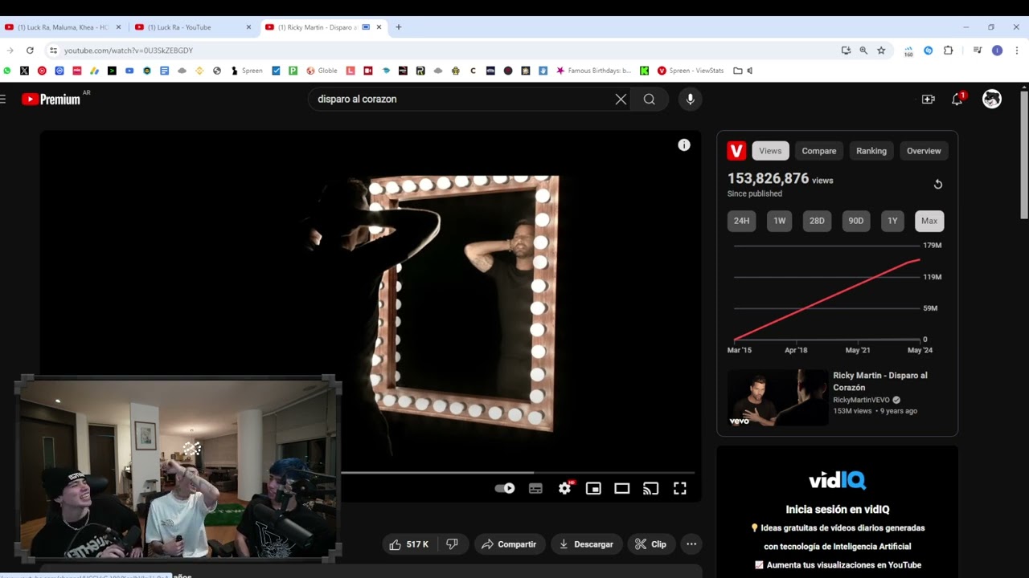The image size is (1029, 578).
Task: Toggle the autoplay switch in the player
Action: tap(505, 488)
